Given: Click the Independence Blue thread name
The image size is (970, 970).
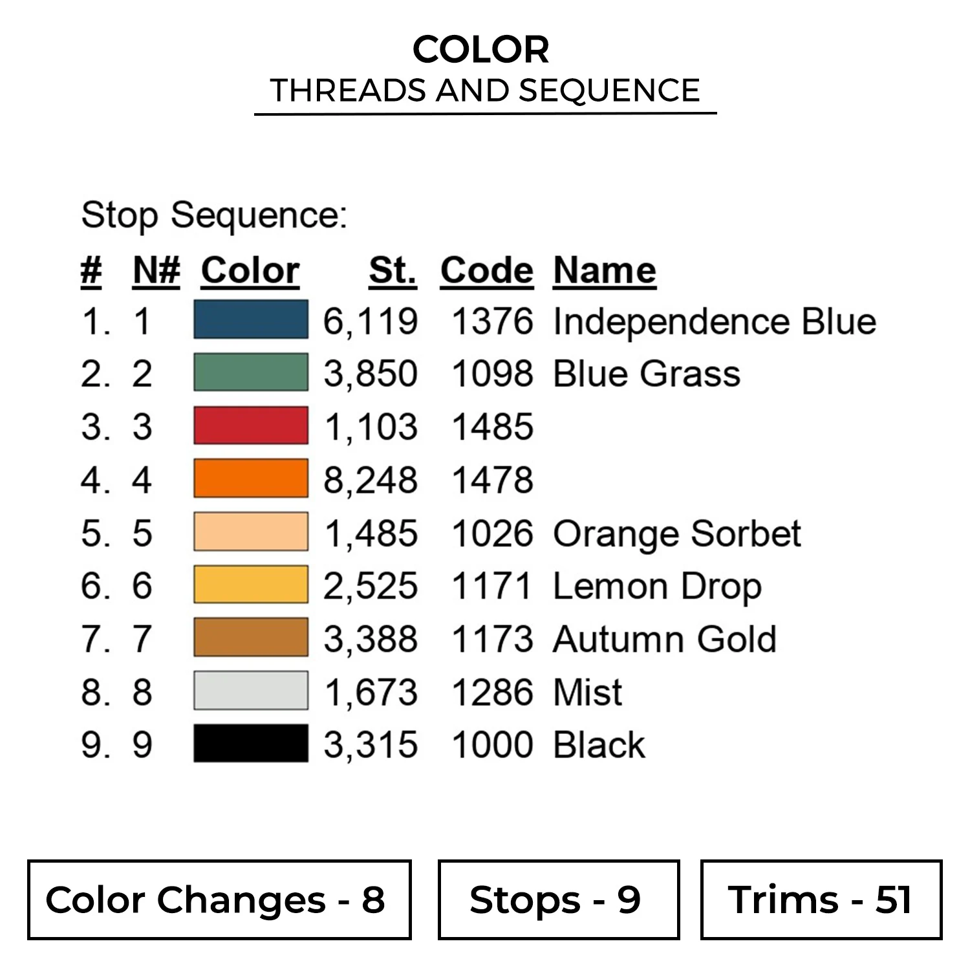Looking at the screenshot, I should [715, 321].
